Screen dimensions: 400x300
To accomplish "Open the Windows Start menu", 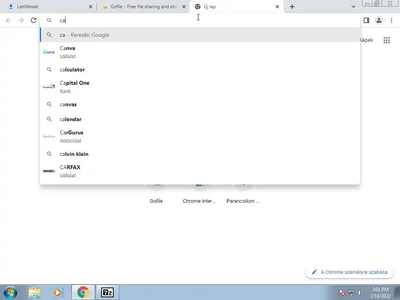I will click(11, 292).
